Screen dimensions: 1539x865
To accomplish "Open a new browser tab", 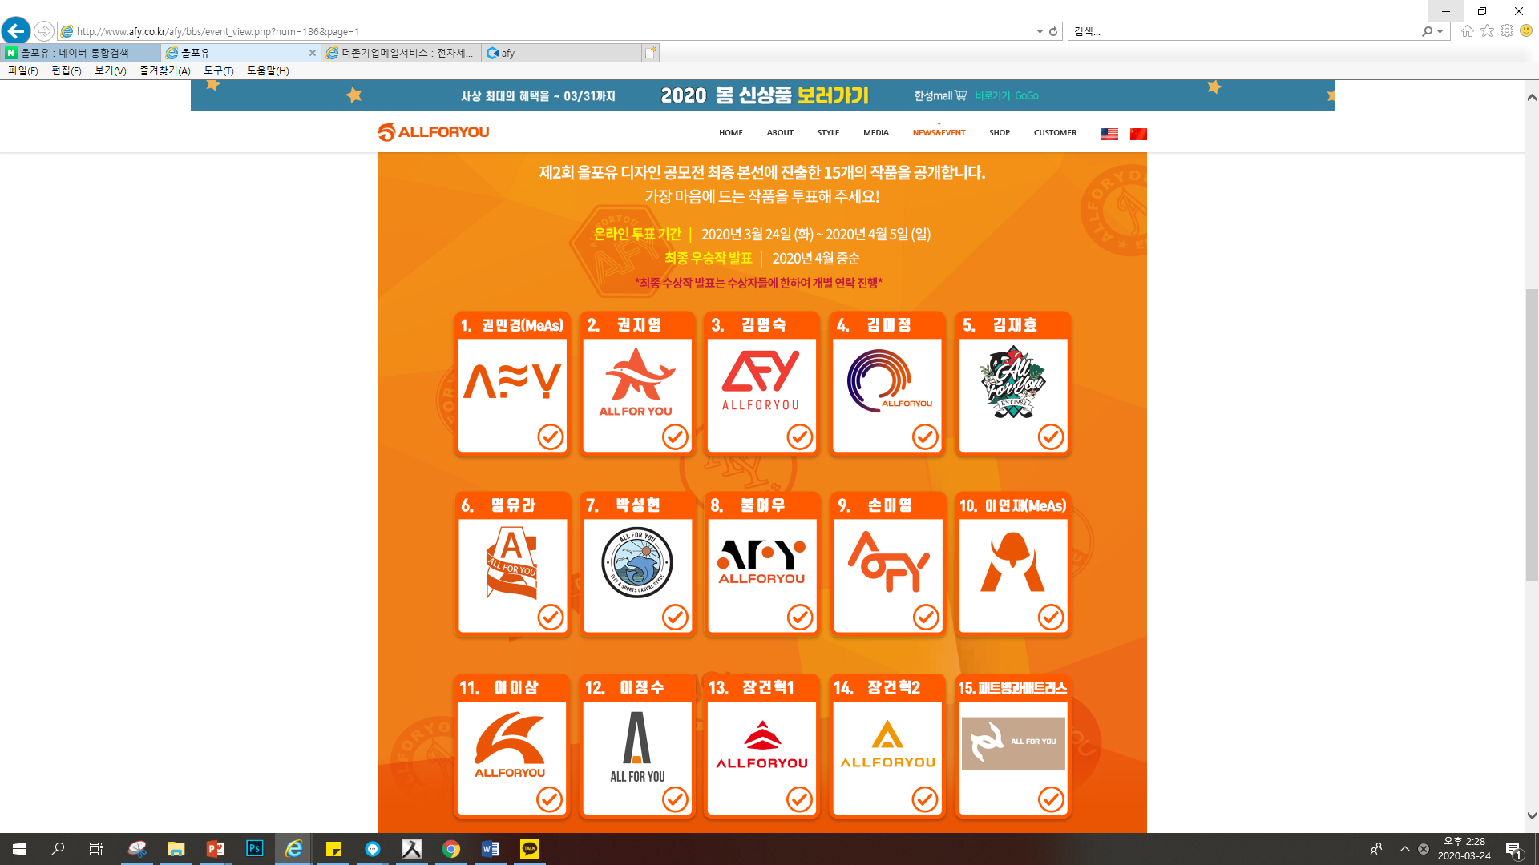I will tap(650, 53).
